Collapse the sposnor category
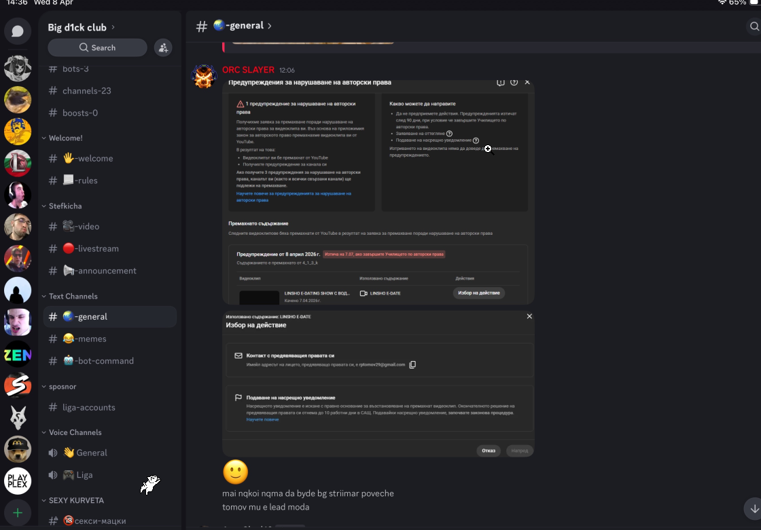This screenshot has height=530, width=761. (x=58, y=386)
